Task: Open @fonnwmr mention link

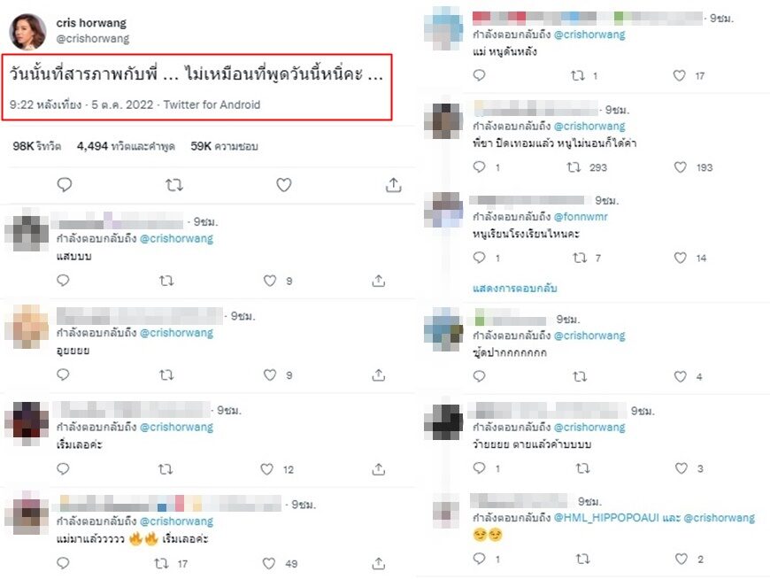Action: (581, 217)
